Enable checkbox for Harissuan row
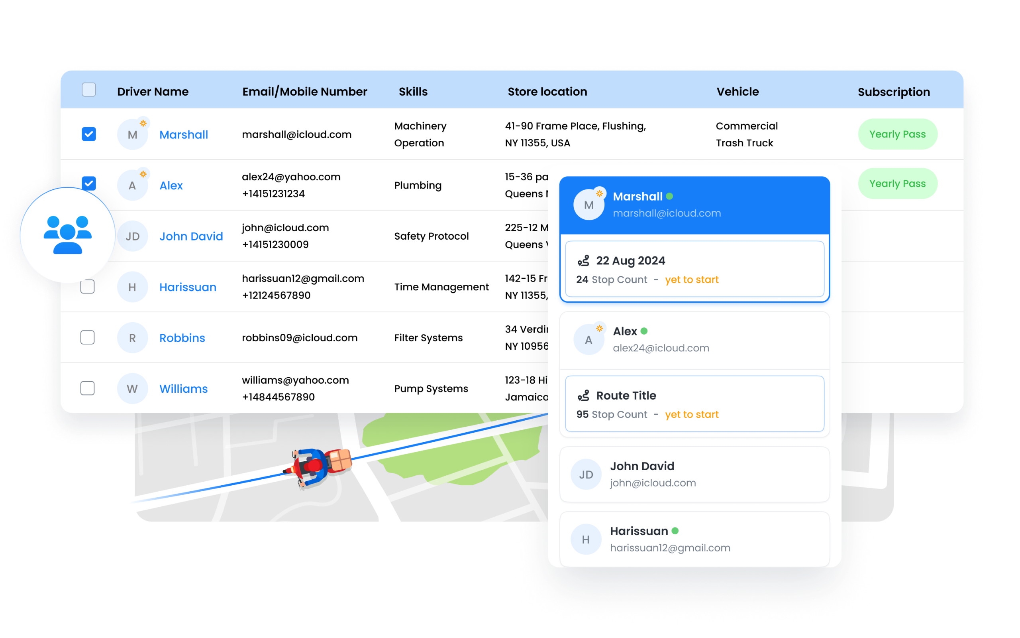The height and width of the screenshot is (638, 1020). point(87,286)
